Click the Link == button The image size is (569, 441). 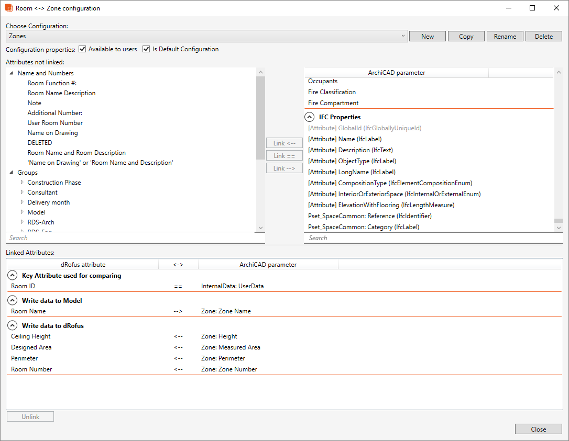(284, 155)
